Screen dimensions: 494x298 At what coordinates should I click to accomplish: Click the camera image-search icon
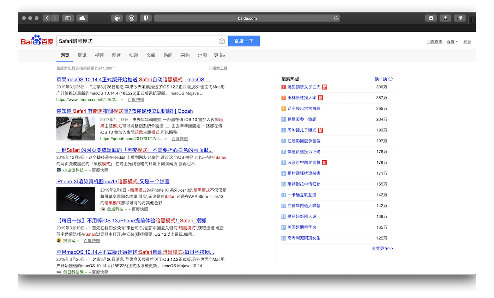coord(222,41)
